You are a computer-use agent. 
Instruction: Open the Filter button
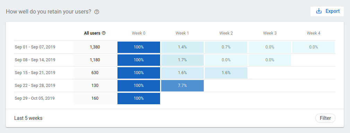(325, 118)
